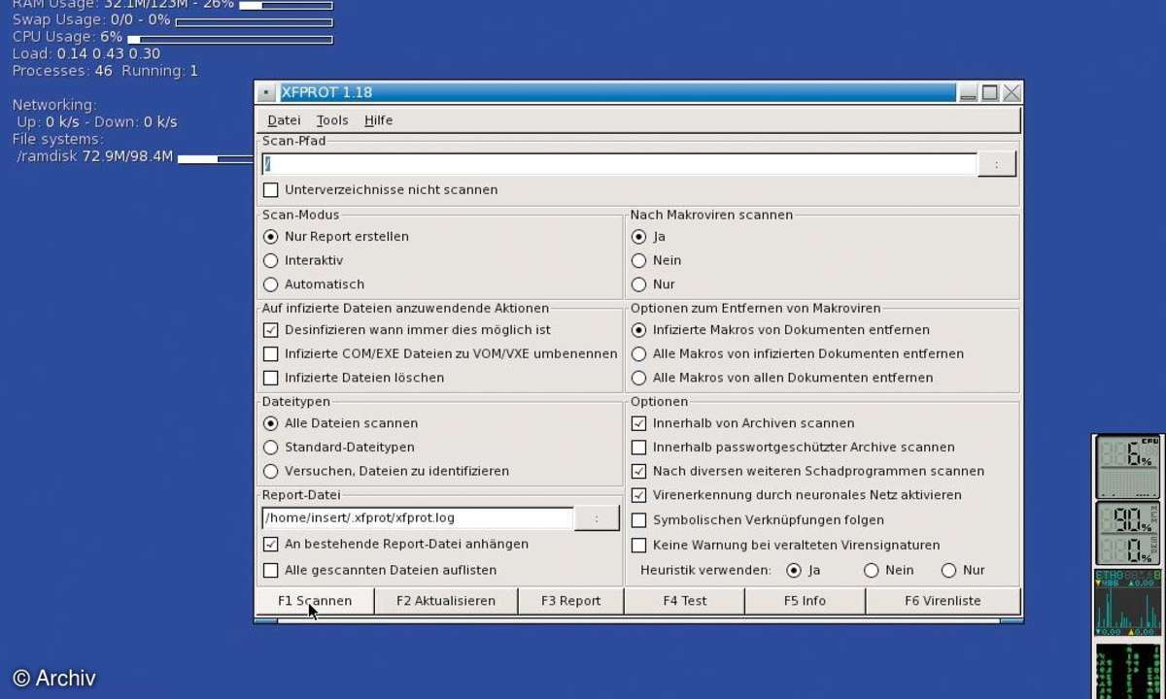Toggle Innerhalb von Archiven scannen

[x=638, y=423]
